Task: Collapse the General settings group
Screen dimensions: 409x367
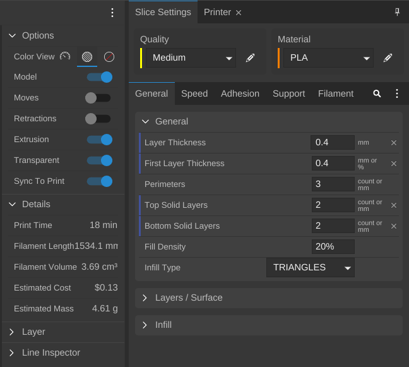Action: (x=145, y=121)
